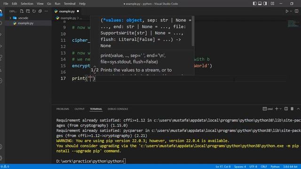Click the unsaved dot on example.py tab
Screen dimensions: 301x169
(78, 11)
